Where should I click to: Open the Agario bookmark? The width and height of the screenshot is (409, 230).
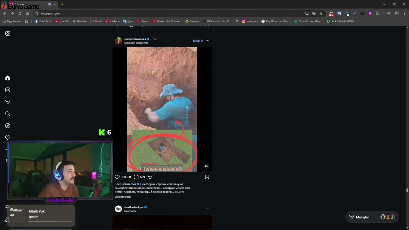[x=143, y=21]
